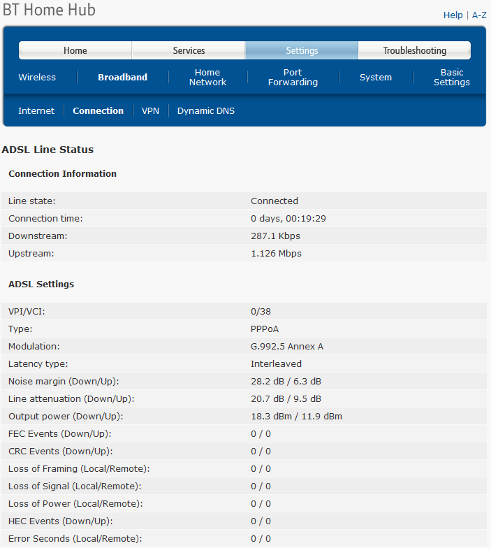The height and width of the screenshot is (548, 491).
Task: Click the G.992.5 Annex A modulation value
Action: tap(287, 347)
